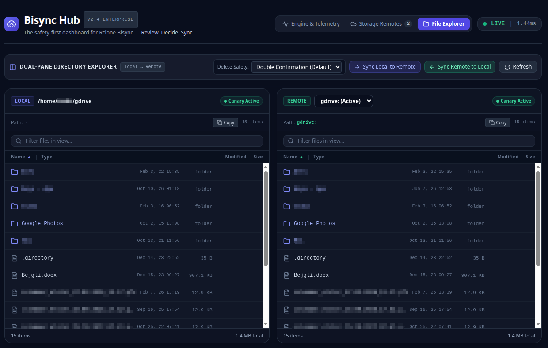Image resolution: width=548 pixels, height=348 pixels.
Task: Click remote pane scrollbar up arrow
Action: pyautogui.click(x=538, y=167)
